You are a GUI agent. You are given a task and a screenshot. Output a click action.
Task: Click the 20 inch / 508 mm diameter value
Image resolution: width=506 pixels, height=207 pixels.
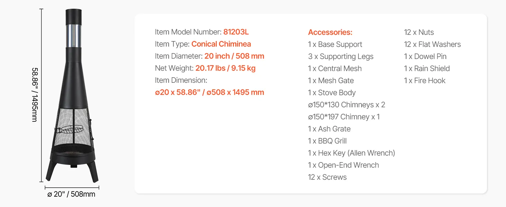(234, 56)
